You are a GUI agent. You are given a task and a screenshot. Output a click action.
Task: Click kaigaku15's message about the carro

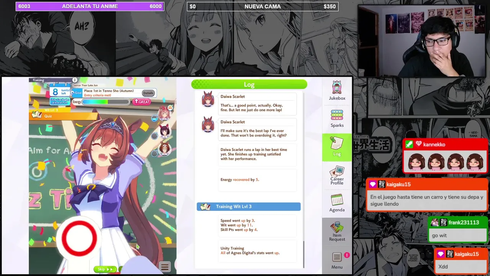(x=427, y=200)
